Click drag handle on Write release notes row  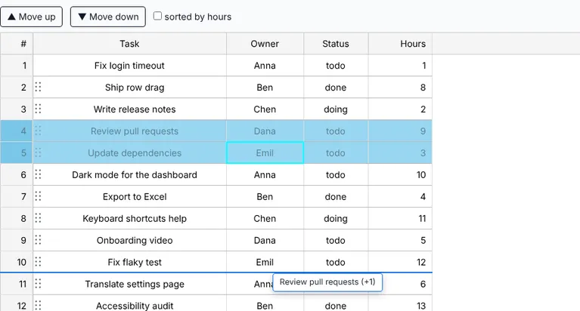coord(38,109)
